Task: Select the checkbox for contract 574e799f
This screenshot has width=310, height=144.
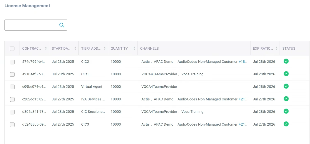Action: [x=12, y=62]
